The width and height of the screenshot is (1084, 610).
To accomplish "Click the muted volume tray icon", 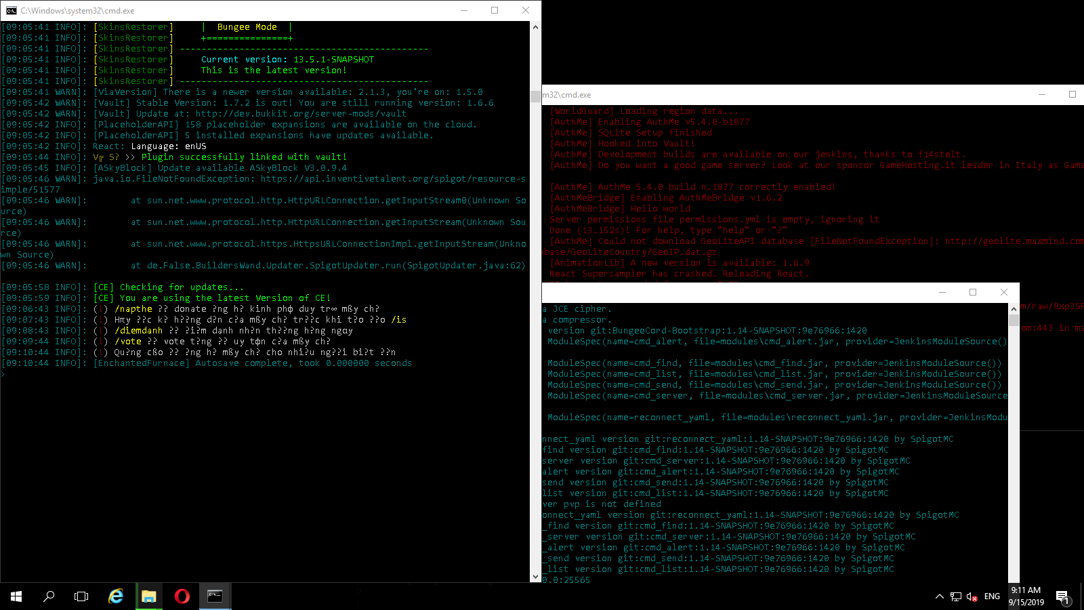I will [x=972, y=596].
